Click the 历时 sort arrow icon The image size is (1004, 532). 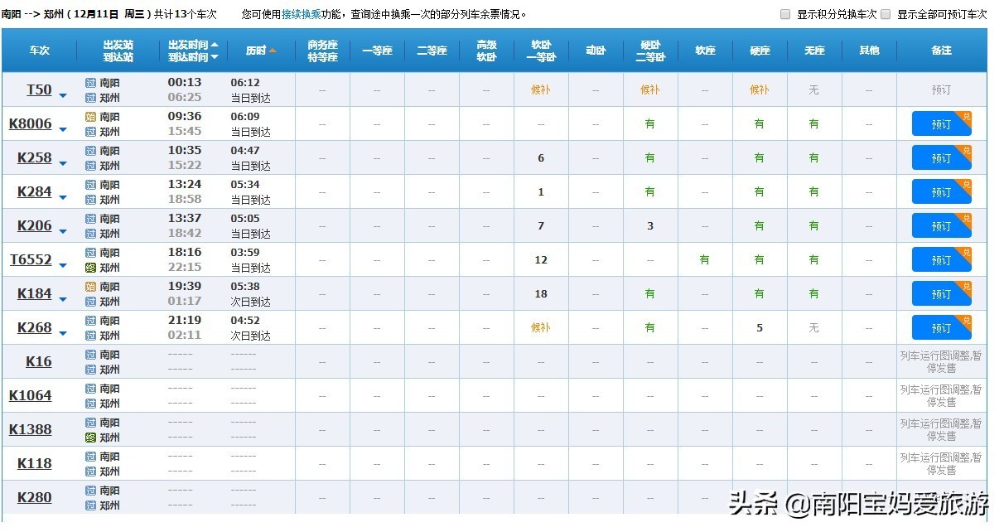pyautogui.click(x=273, y=51)
